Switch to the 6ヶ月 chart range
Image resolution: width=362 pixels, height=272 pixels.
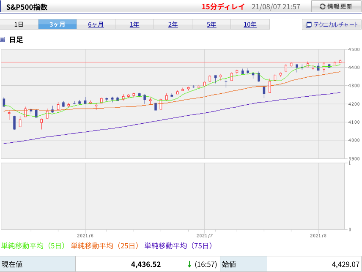click(x=96, y=24)
